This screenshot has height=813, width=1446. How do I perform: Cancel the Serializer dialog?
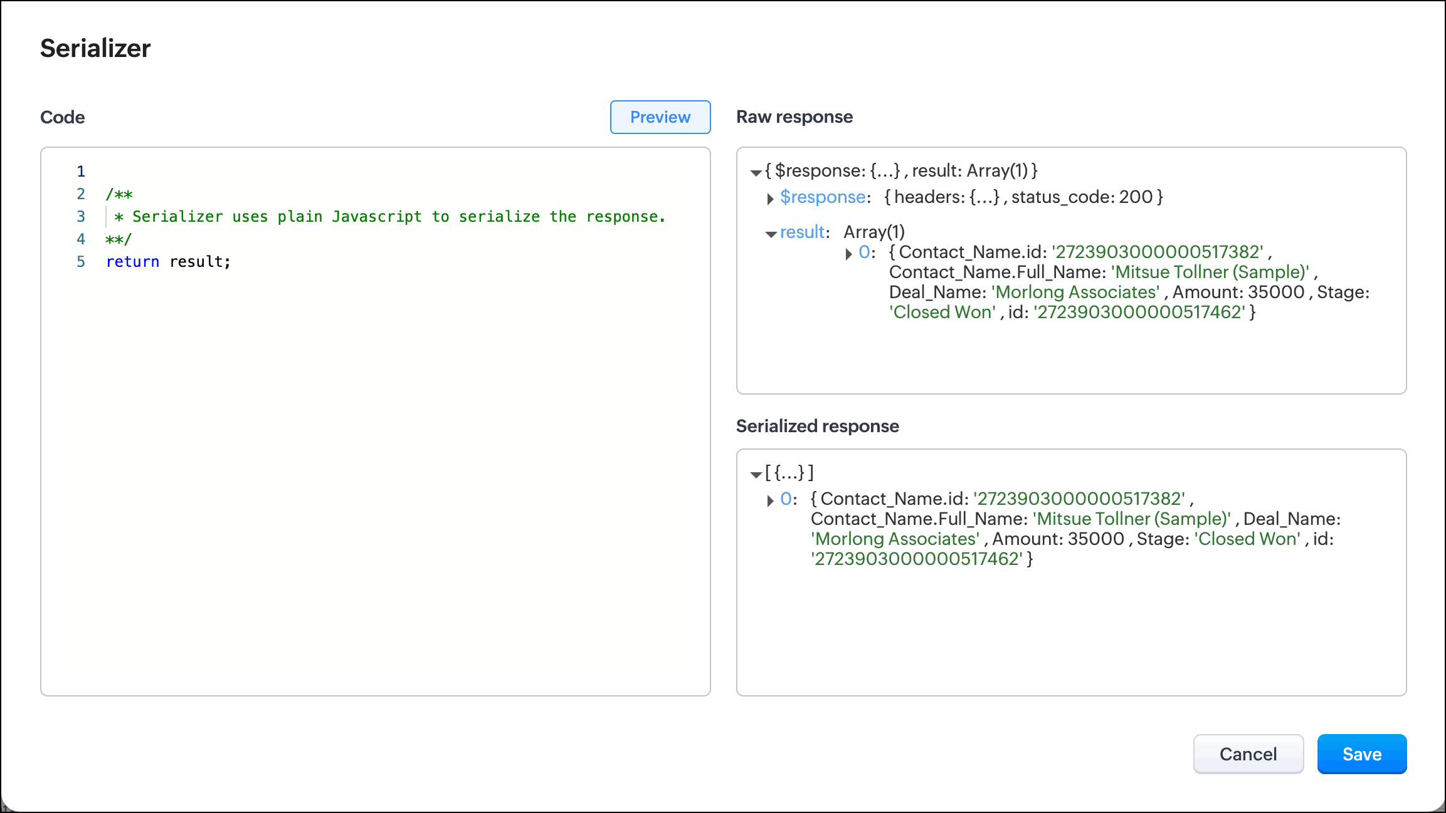click(1248, 754)
